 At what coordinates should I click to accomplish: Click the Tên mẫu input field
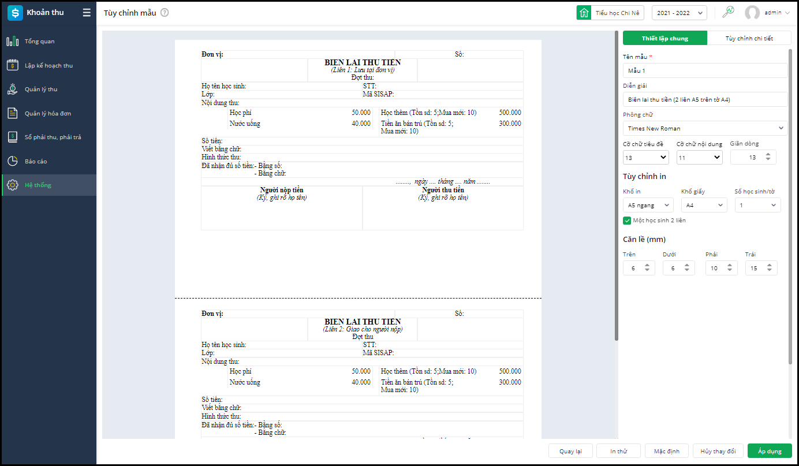point(705,70)
